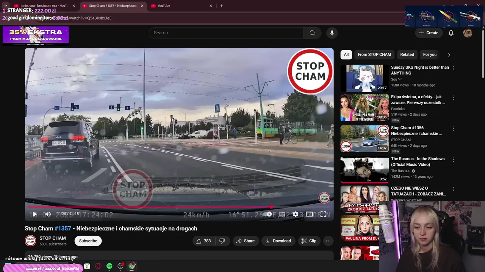Viewport: 485px width, 272px height.
Task: Open the 35% EKSTRA promo banner
Action: pyautogui.click(x=36, y=36)
